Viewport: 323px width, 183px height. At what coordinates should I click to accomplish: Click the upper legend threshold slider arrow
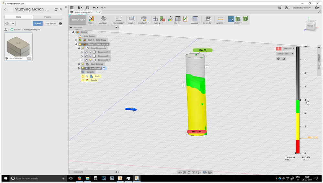(300, 100)
